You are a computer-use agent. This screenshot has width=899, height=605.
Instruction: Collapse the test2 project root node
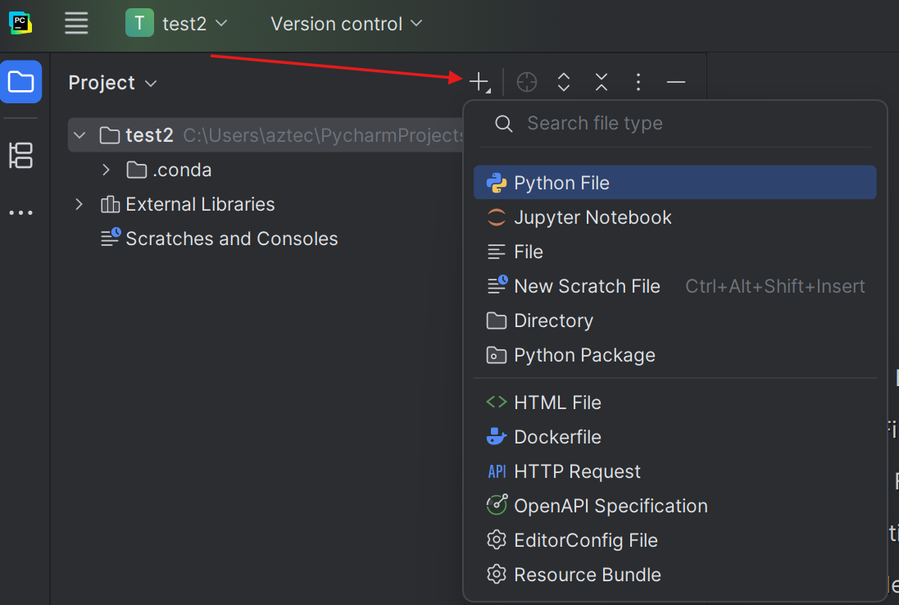tap(80, 135)
